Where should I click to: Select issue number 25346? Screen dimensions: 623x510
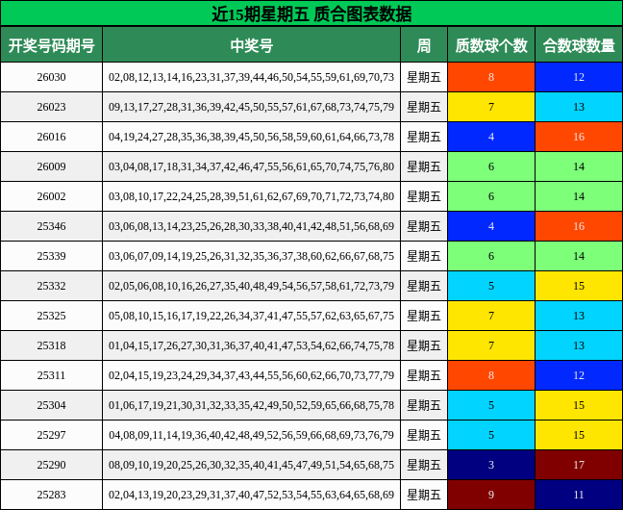[x=51, y=226]
